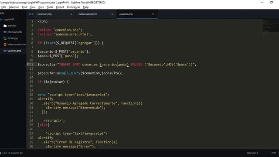Click 'else' keyword on line 25

click(x=44, y=125)
